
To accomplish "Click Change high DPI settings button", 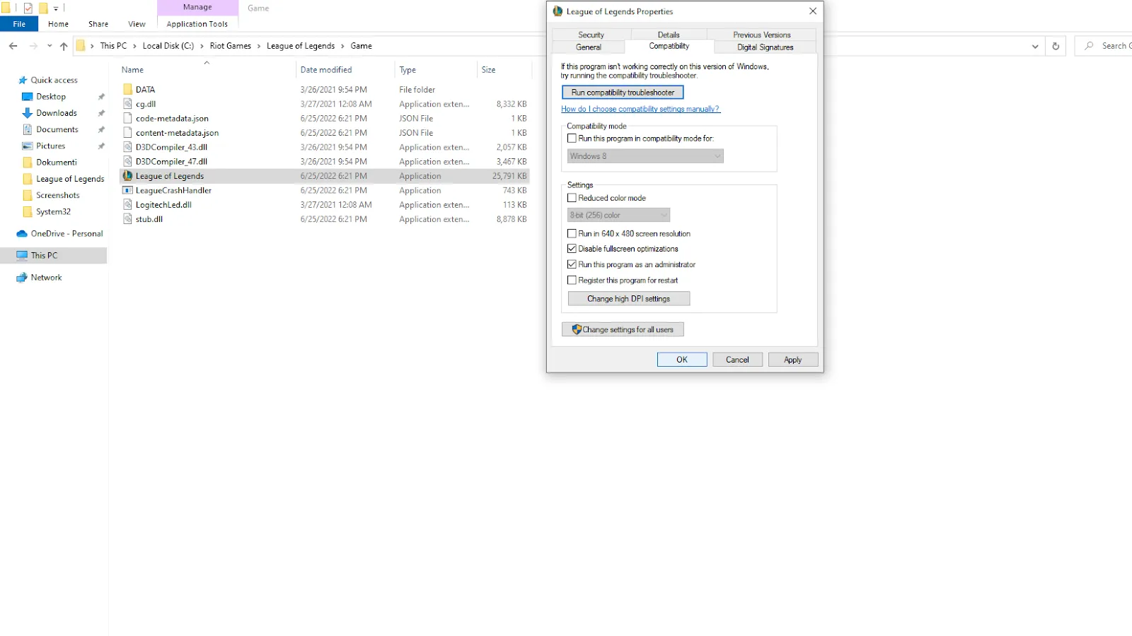I will click(x=628, y=299).
